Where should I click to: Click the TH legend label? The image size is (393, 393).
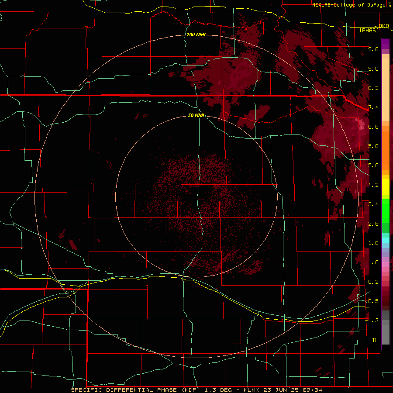(375, 340)
